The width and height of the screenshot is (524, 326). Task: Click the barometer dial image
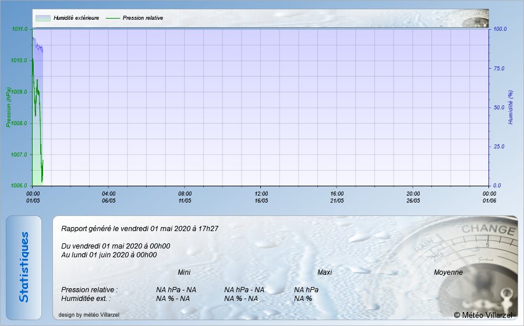[483, 256]
